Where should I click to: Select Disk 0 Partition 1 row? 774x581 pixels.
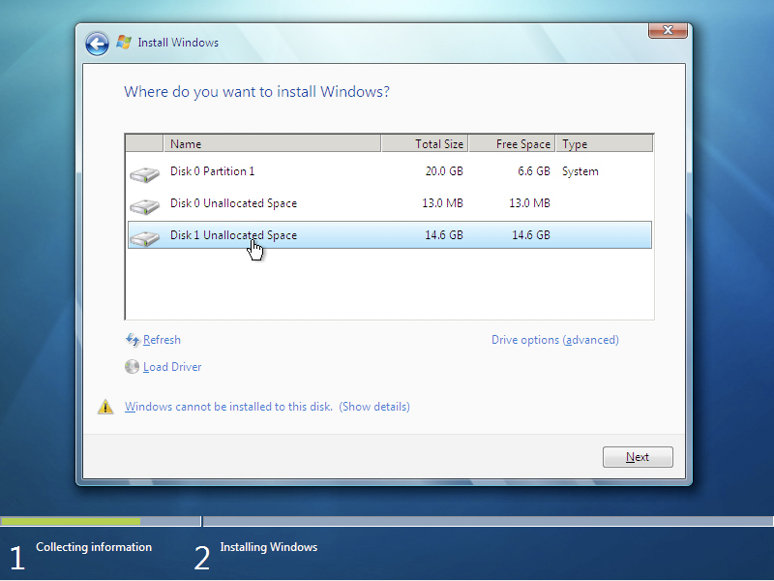(390, 171)
